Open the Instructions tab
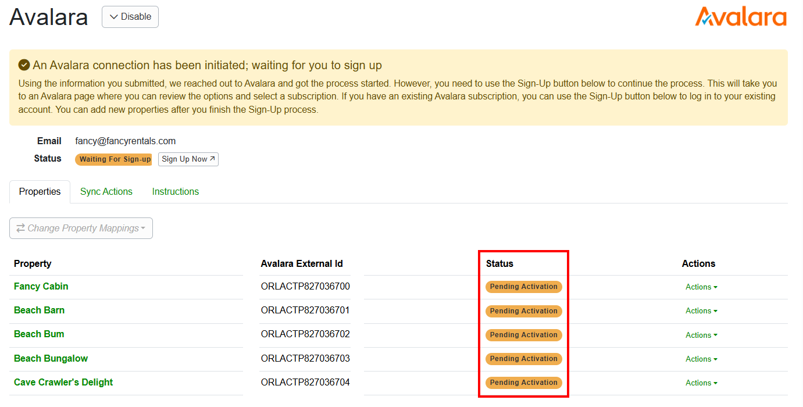 175,191
